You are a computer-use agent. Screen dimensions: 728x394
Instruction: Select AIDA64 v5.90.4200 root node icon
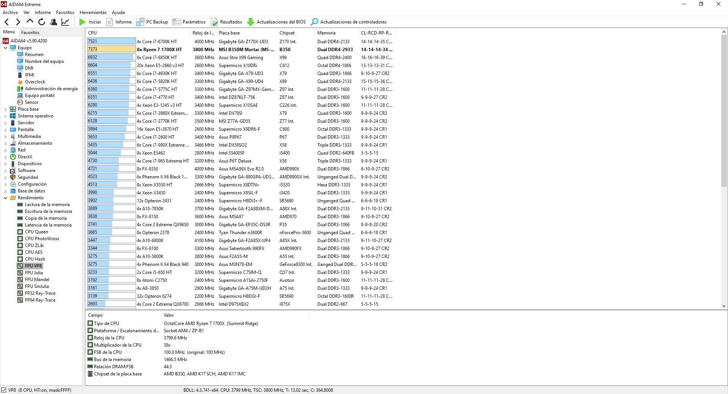tap(6, 41)
